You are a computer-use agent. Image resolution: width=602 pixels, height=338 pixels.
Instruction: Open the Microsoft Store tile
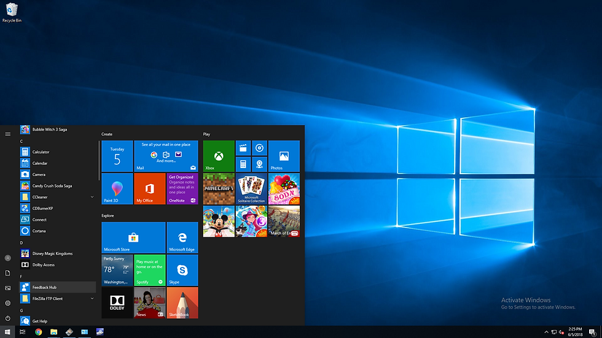[133, 237]
